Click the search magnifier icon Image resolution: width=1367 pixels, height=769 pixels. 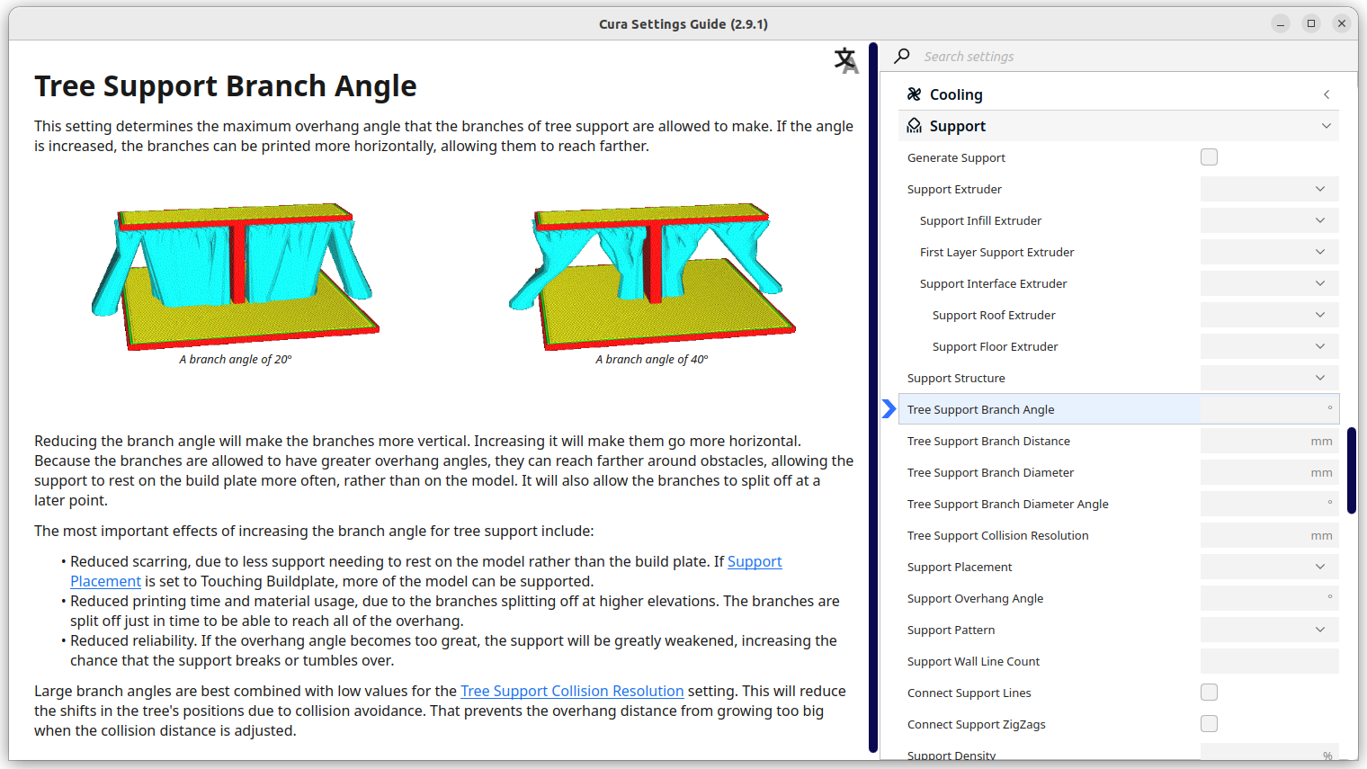pos(902,56)
